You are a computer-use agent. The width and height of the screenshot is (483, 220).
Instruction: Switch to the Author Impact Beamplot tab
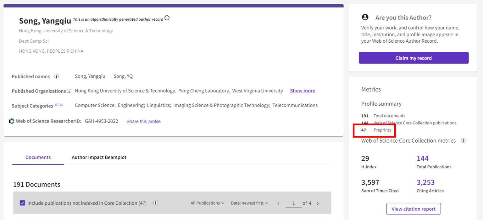(99, 157)
